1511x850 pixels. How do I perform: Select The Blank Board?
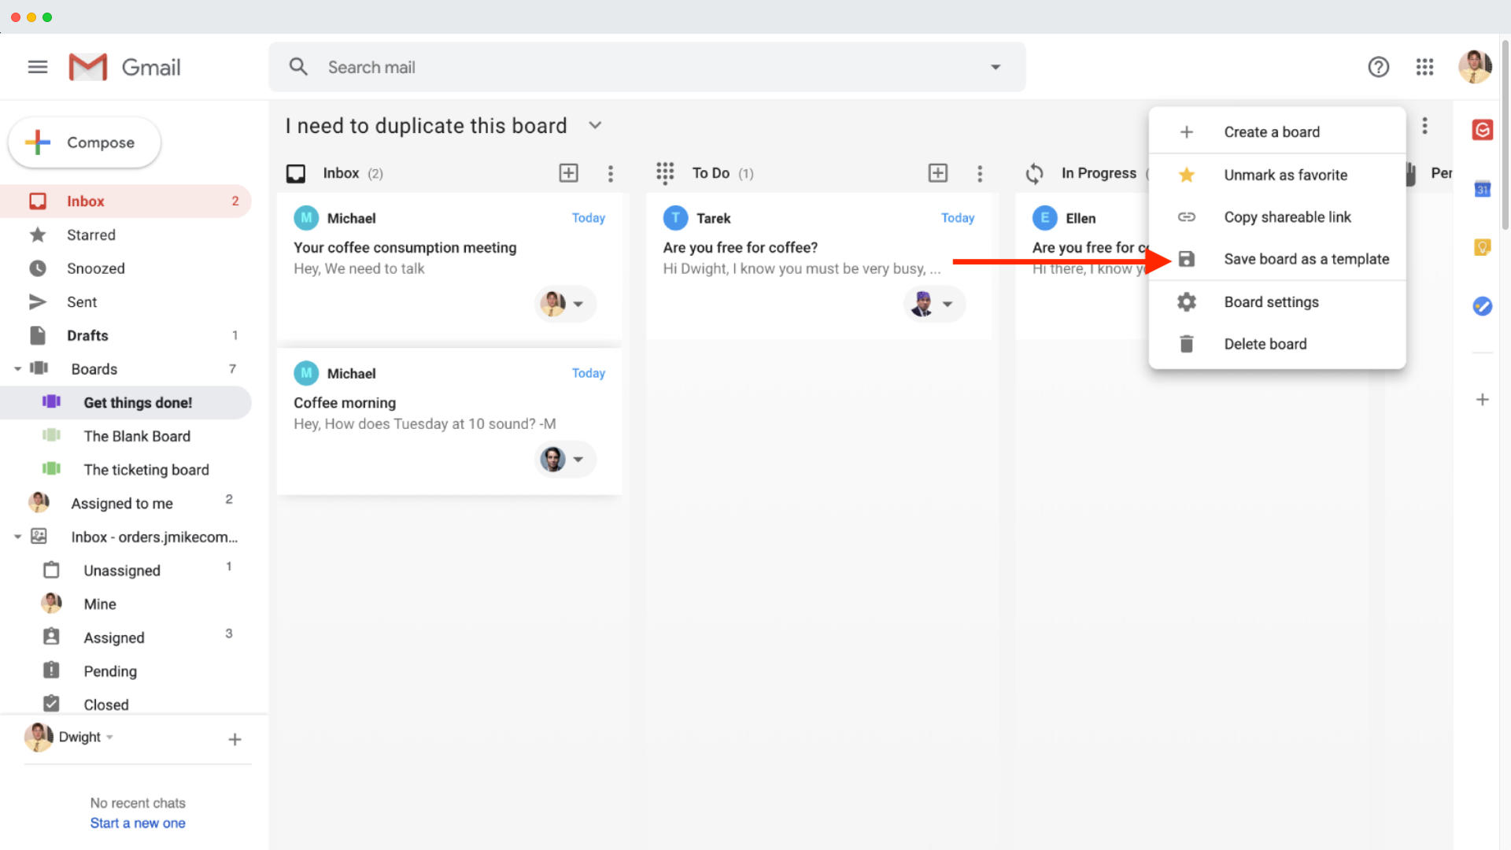pos(126,436)
